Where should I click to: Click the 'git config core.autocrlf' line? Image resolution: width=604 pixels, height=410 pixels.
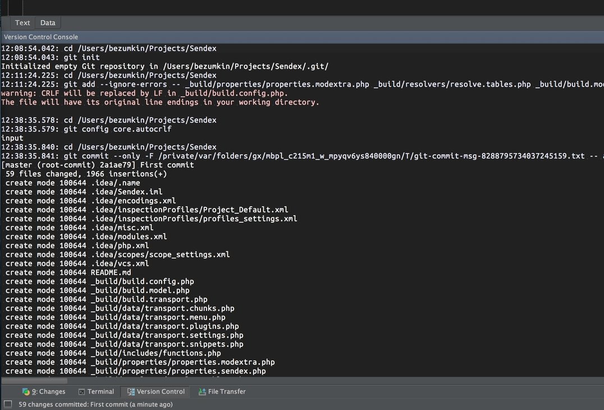[x=86, y=129]
